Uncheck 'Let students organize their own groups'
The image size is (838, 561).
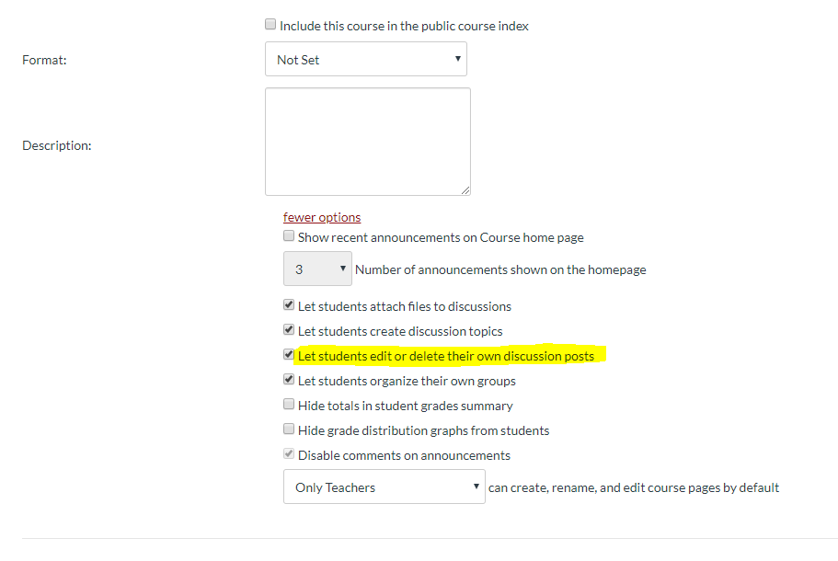pos(290,380)
